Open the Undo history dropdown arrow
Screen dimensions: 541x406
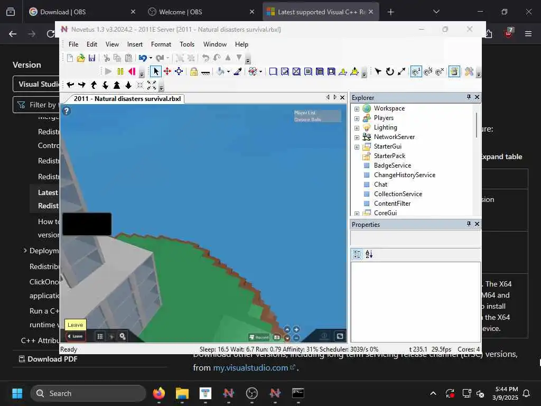[x=151, y=58]
